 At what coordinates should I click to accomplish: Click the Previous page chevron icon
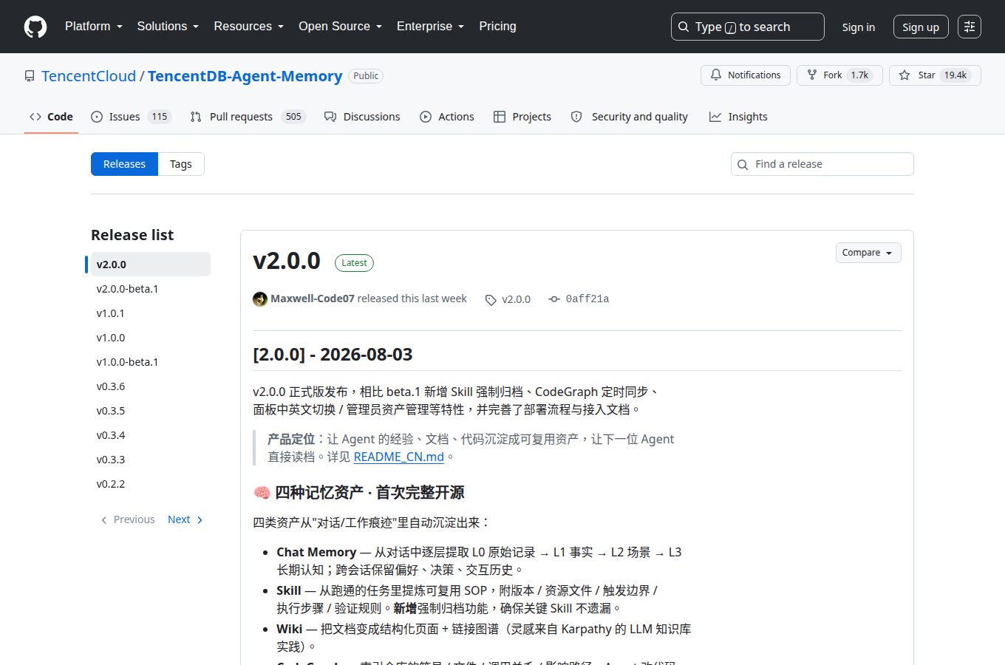(103, 520)
